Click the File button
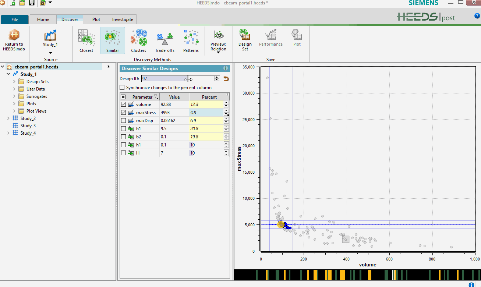 (15, 20)
